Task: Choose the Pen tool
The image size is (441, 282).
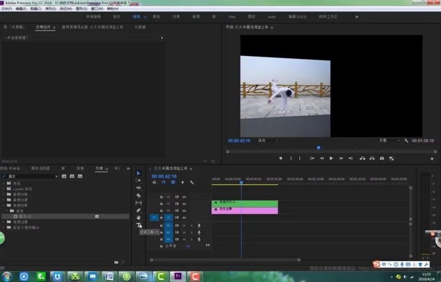Action: point(139,210)
